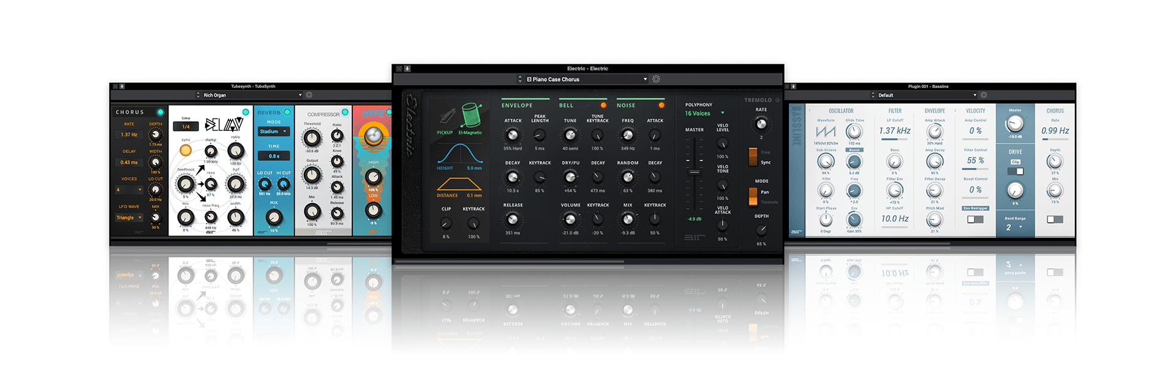Click the Bassline sawtooth Waveform icon
Viewport: 1176px width, 370px height.
click(x=825, y=131)
